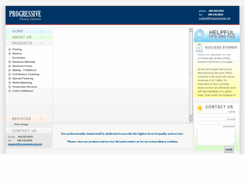Expand the Business Forms tree node
245x184 pixels.
9,66
